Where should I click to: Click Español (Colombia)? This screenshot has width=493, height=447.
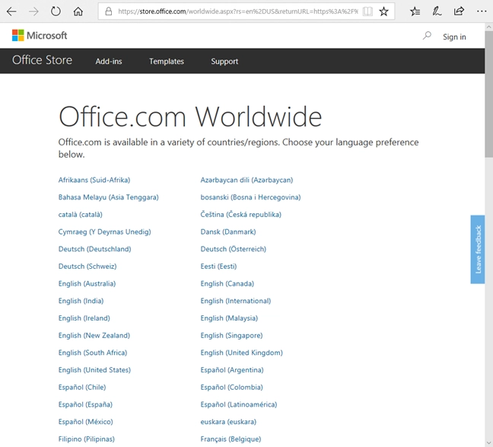(x=232, y=387)
